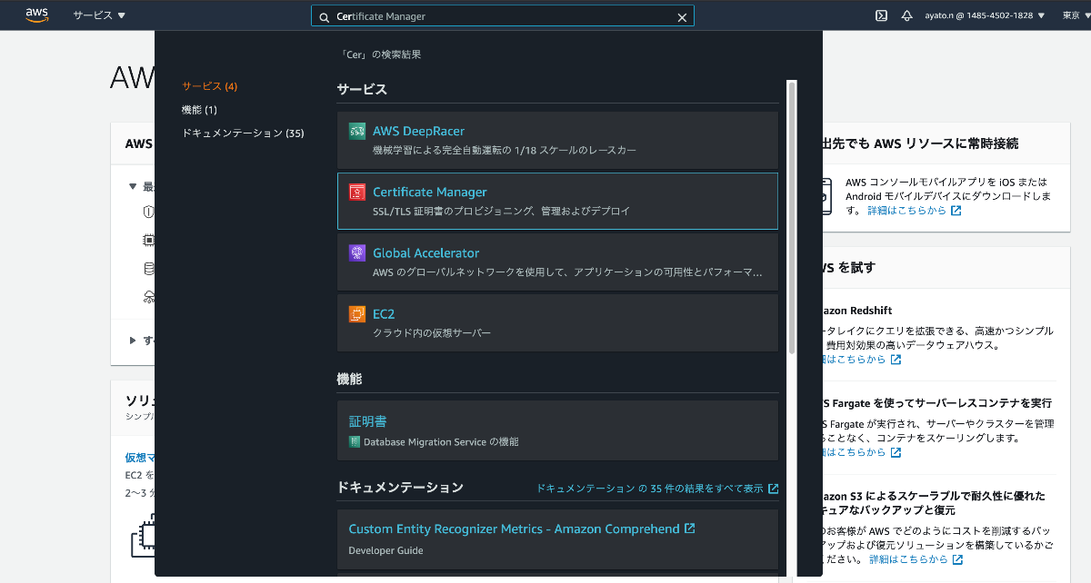Image resolution: width=1091 pixels, height=583 pixels.
Task: Click the 機械学習 DeepRacer description text
Action: (x=505, y=150)
